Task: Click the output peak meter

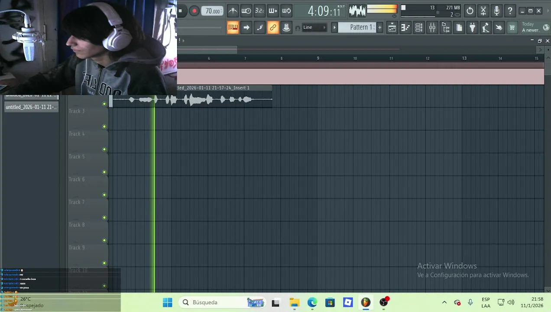Action: [x=382, y=10]
